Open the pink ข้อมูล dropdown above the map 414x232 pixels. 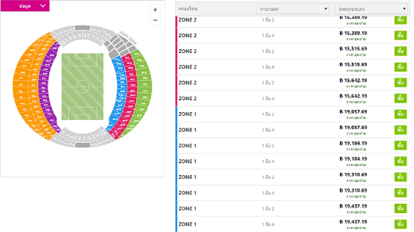pos(25,6)
